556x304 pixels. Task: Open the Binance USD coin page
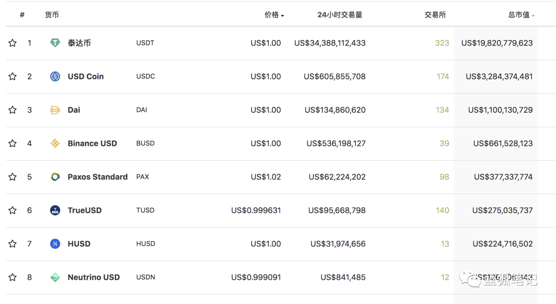pos(92,143)
